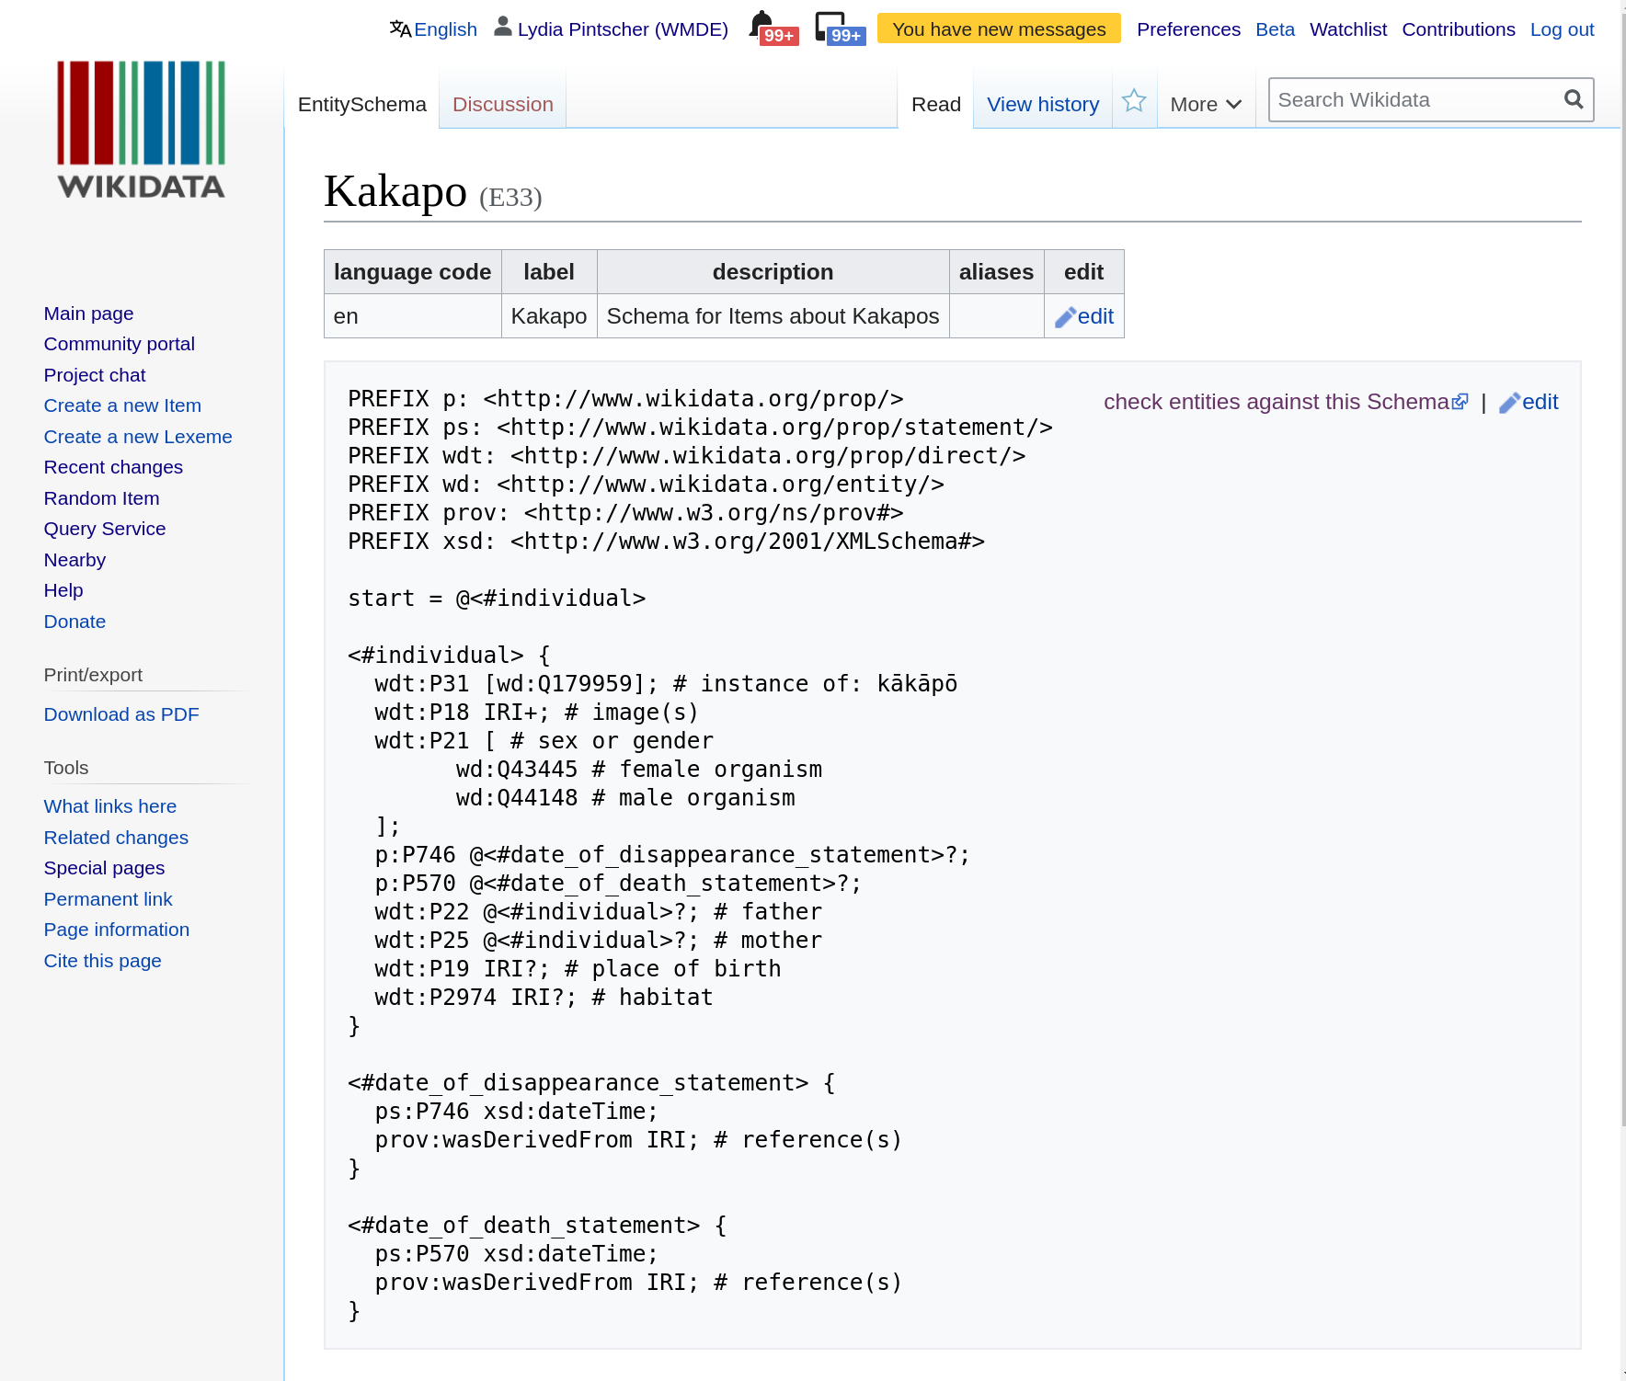Click Cite this page
This screenshot has width=1626, height=1381.
(x=102, y=961)
